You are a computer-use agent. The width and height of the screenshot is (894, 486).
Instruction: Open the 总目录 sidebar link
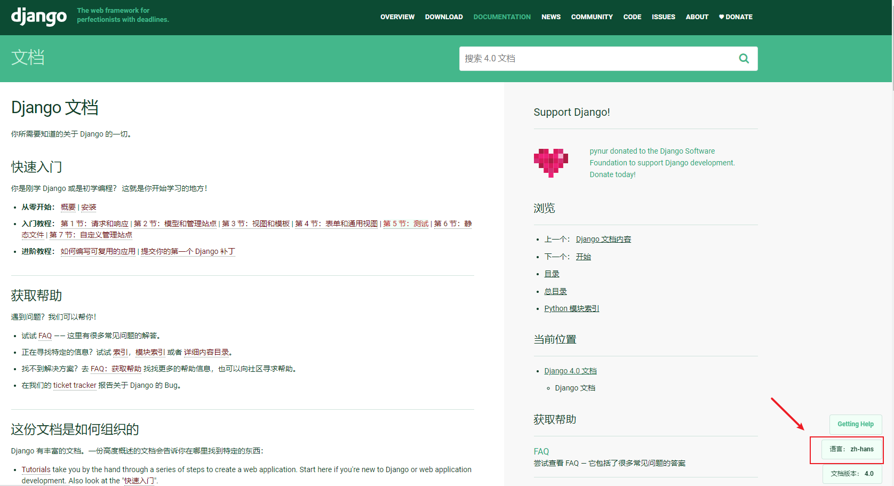click(555, 292)
